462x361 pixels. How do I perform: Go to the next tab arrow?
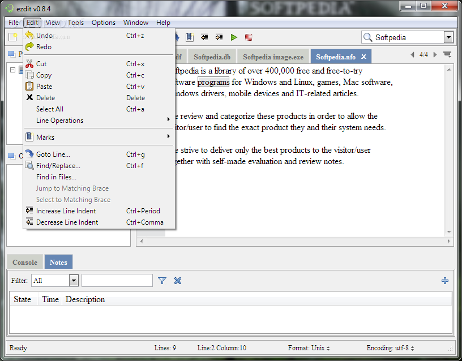pos(435,54)
